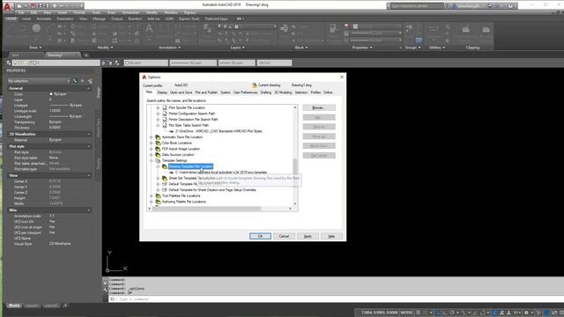564x317 pixels.
Task: Click folder icon beside Color Book Locations
Action: click(x=158, y=143)
